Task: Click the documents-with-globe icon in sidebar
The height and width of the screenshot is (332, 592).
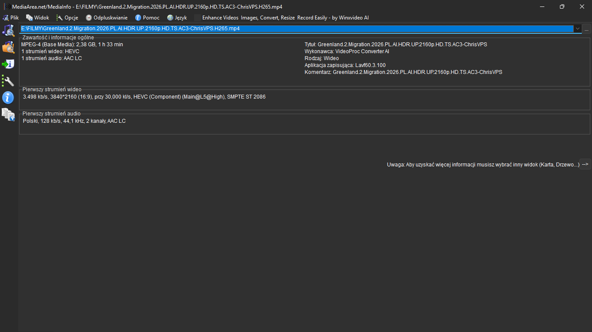Action: (x=9, y=115)
